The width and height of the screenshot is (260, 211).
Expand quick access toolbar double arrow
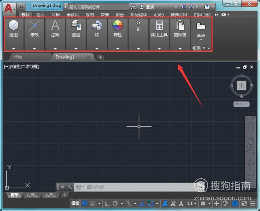21,7
